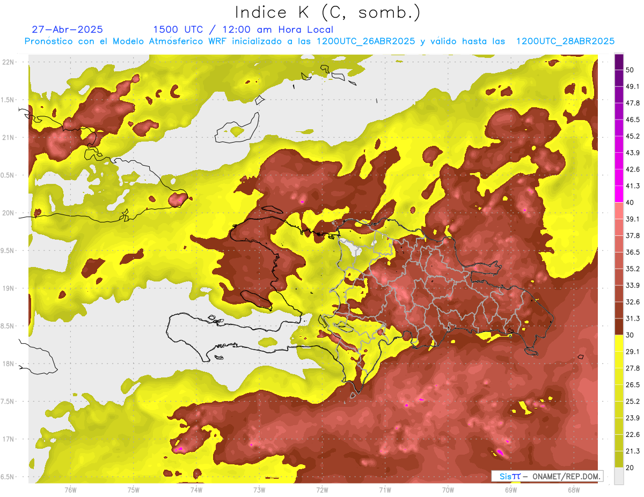Viewport: 644px width, 497px height.
Task: Click the '8.5N' latitude label
Action: click(8, 326)
